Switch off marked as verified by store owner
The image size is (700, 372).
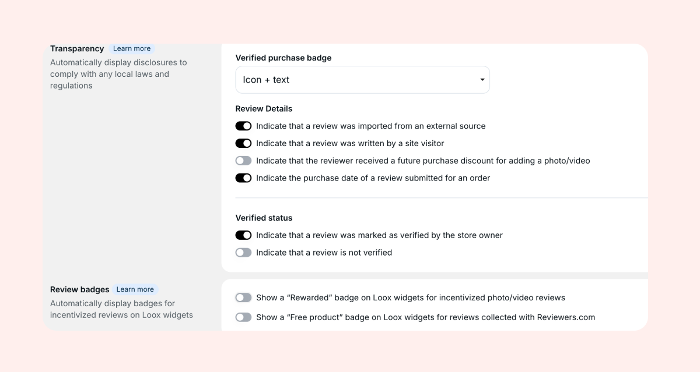pyautogui.click(x=243, y=235)
